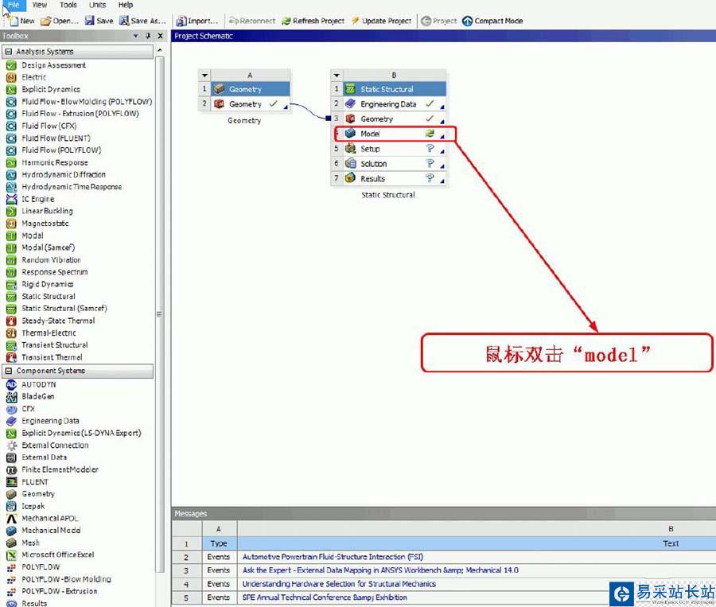Select Rigid Dynamics icon
This screenshot has height=607, width=716.
pyautogui.click(x=11, y=285)
